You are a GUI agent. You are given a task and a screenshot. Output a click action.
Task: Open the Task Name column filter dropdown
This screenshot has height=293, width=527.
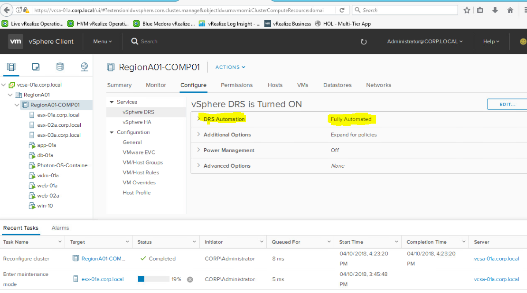(x=60, y=242)
